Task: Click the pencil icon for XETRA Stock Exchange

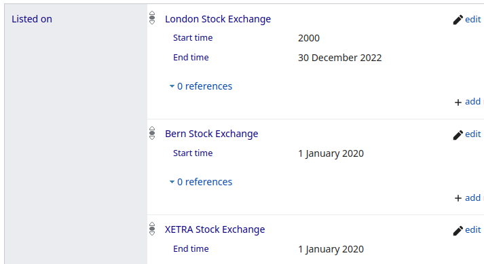Action: coord(458,230)
